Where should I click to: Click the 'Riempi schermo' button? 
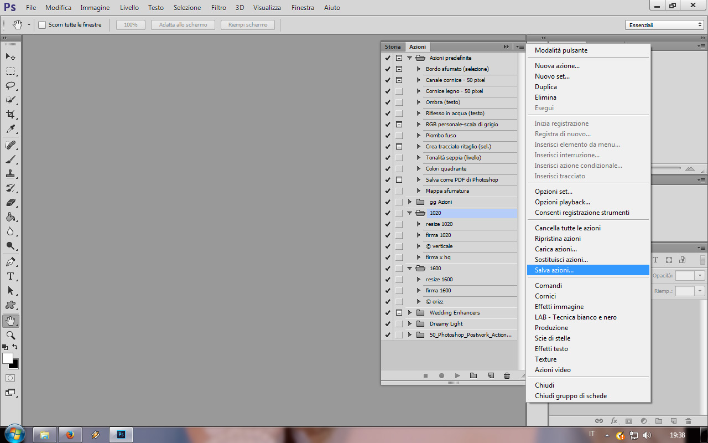click(248, 25)
